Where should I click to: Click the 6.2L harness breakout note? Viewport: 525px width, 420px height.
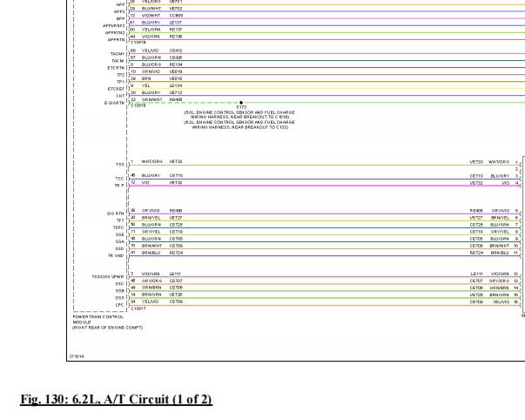(239, 125)
